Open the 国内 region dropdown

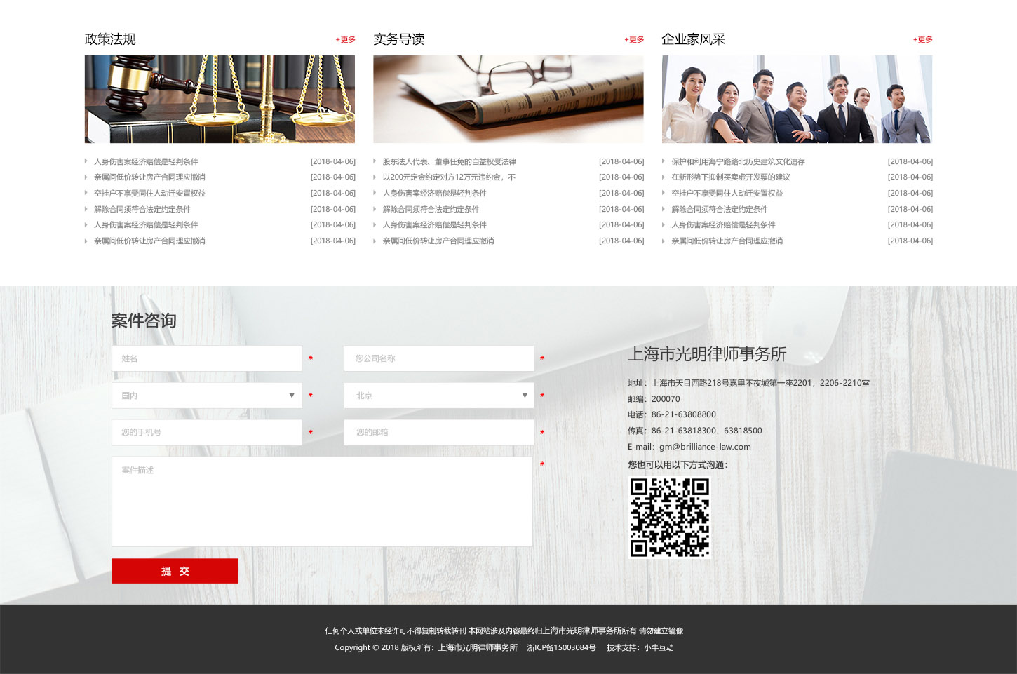coord(207,396)
